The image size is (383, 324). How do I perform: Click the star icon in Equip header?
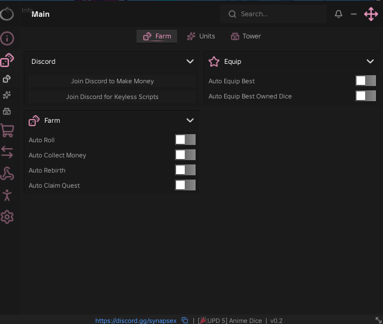pyautogui.click(x=214, y=62)
